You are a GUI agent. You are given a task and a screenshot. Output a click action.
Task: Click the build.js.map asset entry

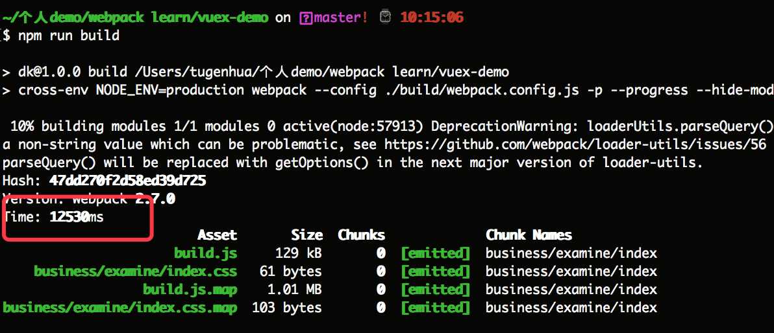tap(190, 290)
